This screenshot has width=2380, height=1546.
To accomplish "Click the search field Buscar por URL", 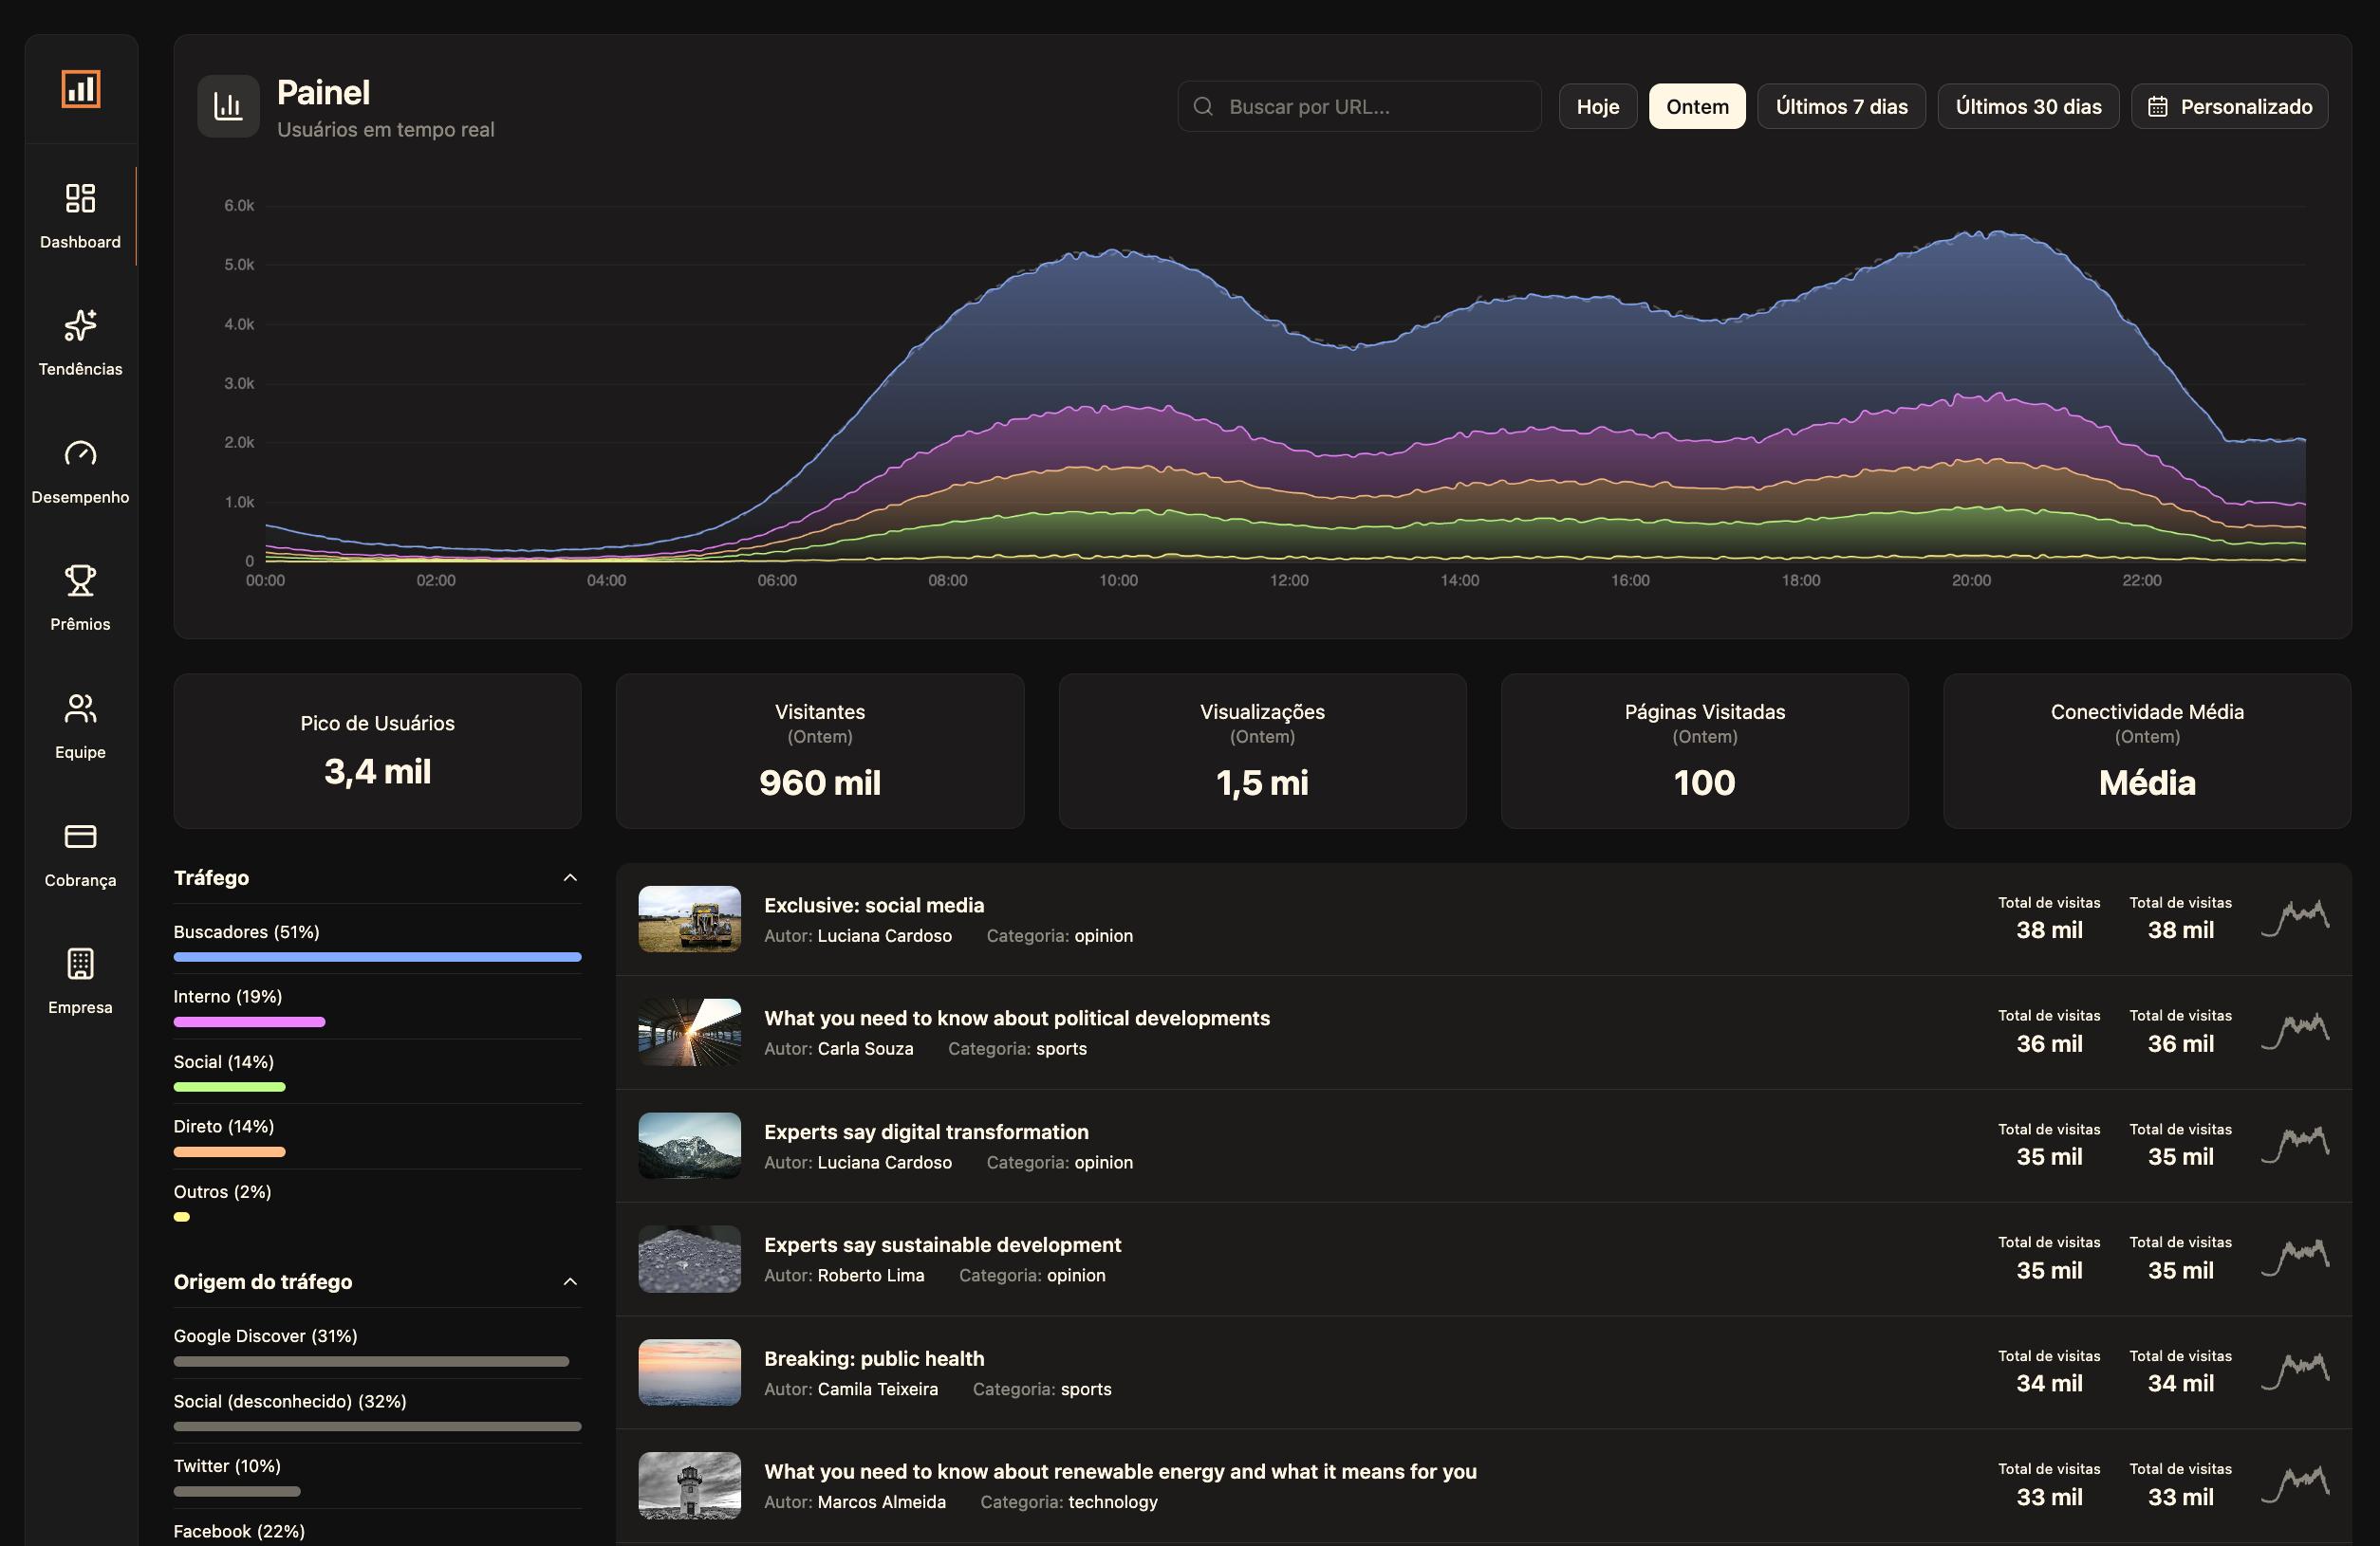I will [1358, 106].
